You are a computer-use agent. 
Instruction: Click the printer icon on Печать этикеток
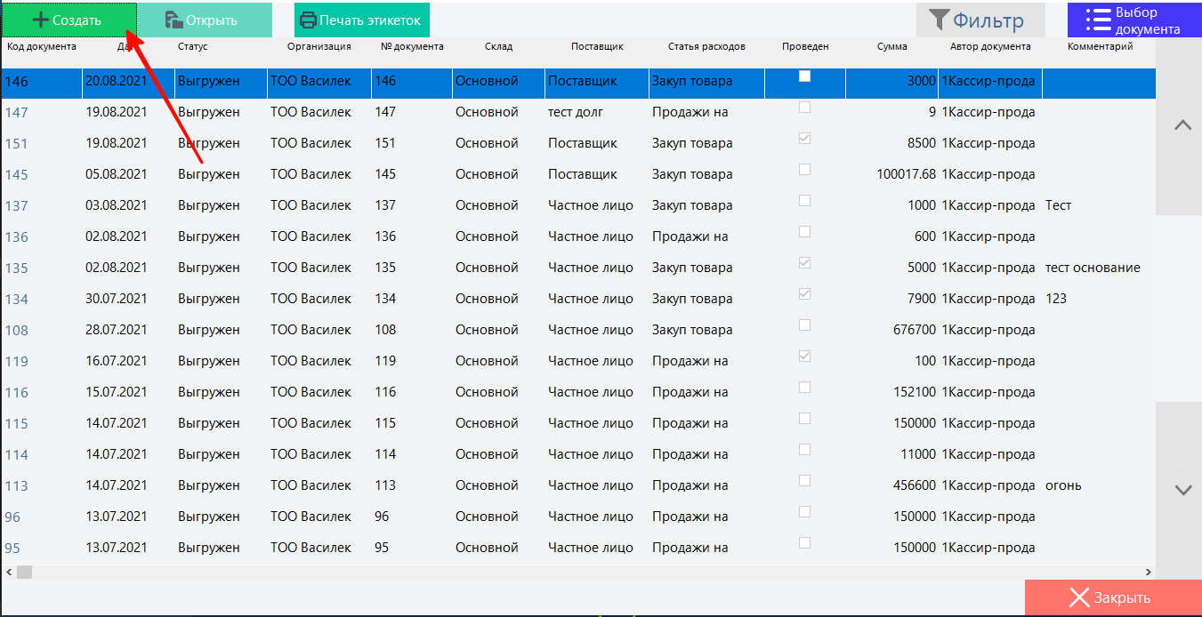click(308, 20)
